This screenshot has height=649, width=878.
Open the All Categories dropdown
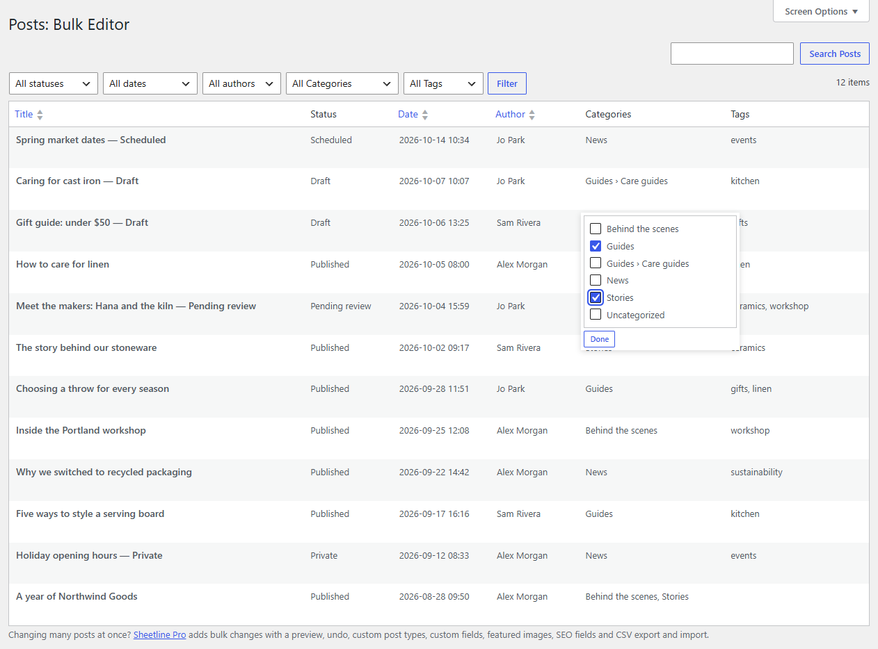[x=342, y=83]
